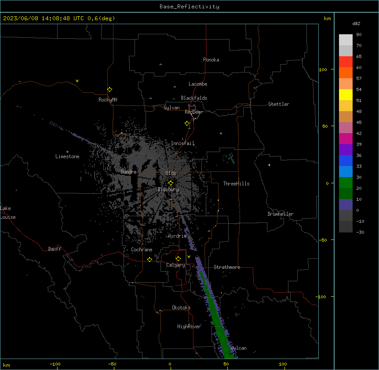Click the Innisfail town label
The image size is (379, 370).
[x=182, y=143]
